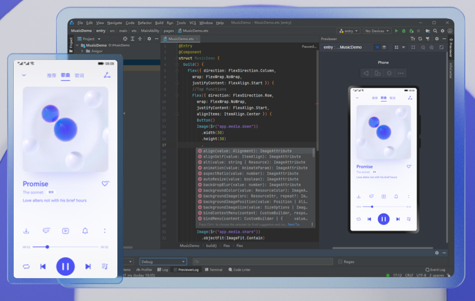The height and width of the screenshot is (301, 475).
Task: Click the back triangle under Phone label
Action: click(x=366, y=73)
